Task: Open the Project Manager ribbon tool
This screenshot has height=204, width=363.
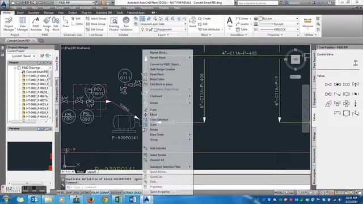Action: coord(9,24)
